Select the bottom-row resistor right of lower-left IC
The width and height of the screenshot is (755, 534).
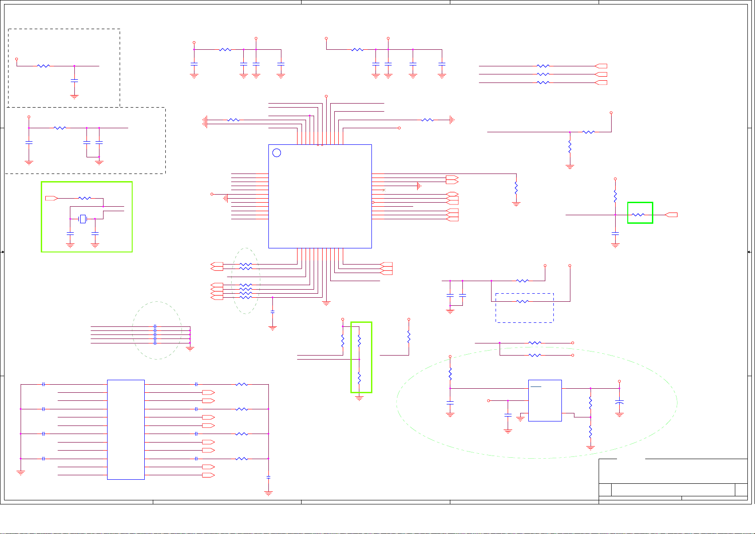[x=242, y=459]
